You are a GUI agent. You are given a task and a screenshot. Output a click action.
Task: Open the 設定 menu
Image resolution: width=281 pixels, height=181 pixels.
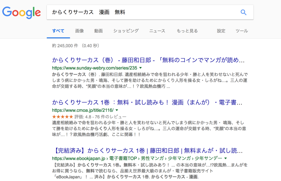221,31
